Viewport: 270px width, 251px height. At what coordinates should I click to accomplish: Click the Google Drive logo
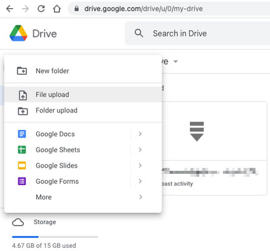(x=18, y=33)
